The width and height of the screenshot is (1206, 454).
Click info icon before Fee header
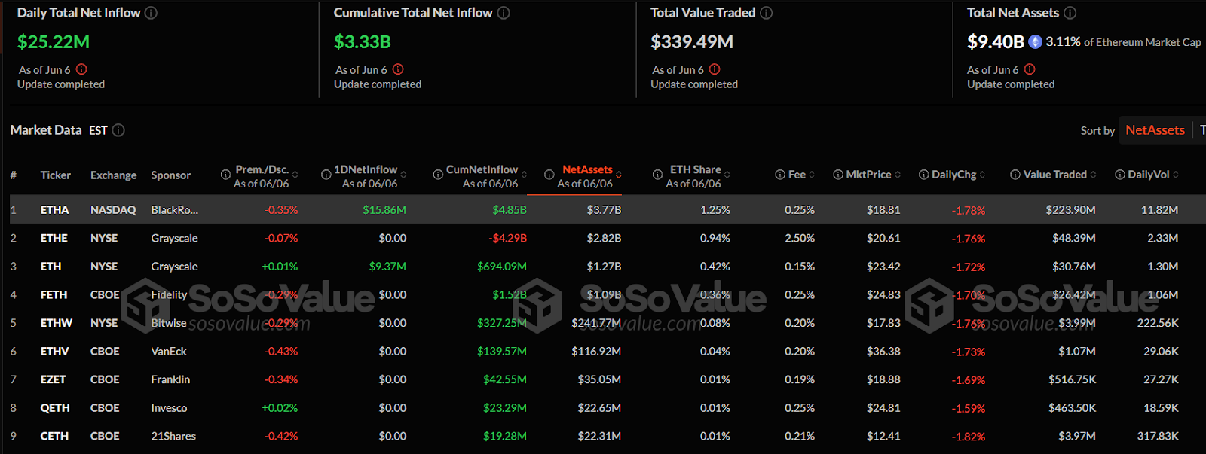click(x=780, y=175)
